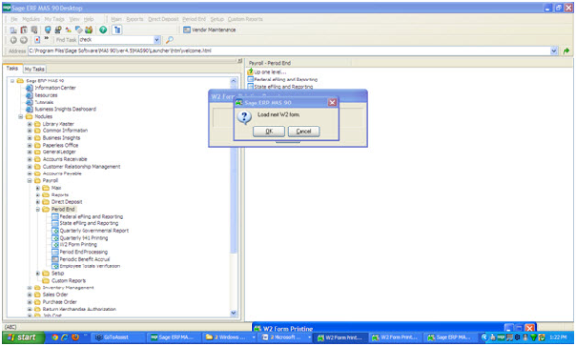Expand the Common Information module
Image resolution: width=576 pixels, height=346 pixels.
pyautogui.click(x=30, y=130)
